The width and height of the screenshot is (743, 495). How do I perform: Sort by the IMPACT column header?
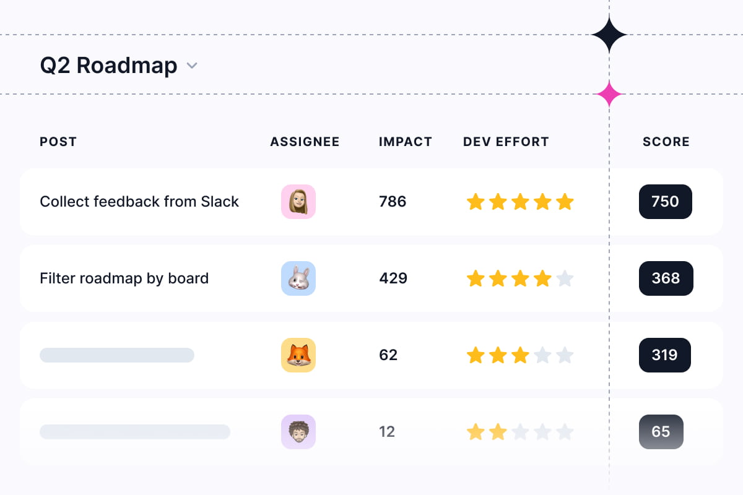pyautogui.click(x=405, y=142)
